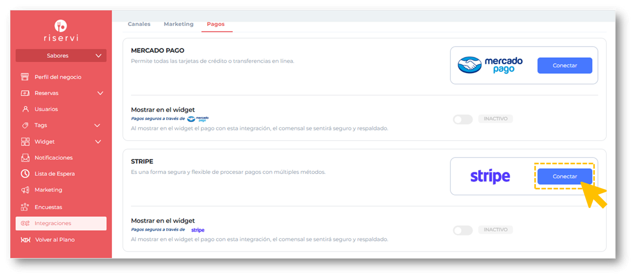
Task: Click the Marketing megaphone icon
Action: click(x=26, y=190)
